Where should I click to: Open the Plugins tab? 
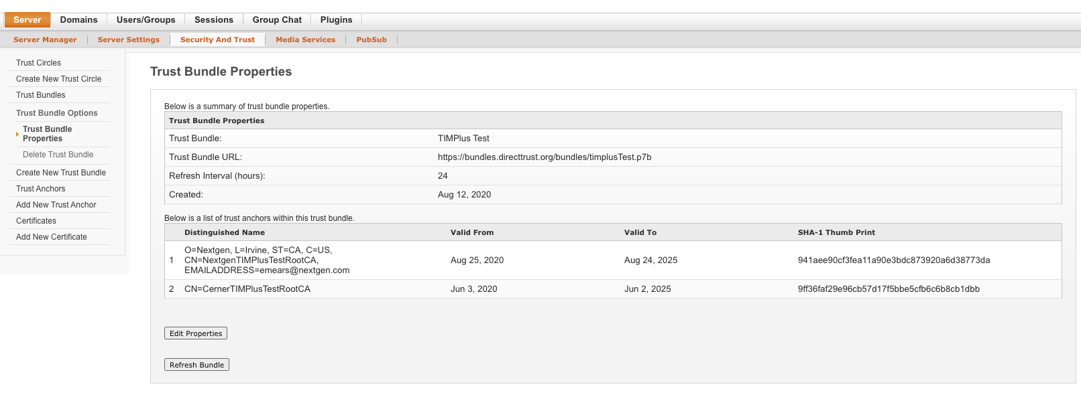[x=336, y=20]
